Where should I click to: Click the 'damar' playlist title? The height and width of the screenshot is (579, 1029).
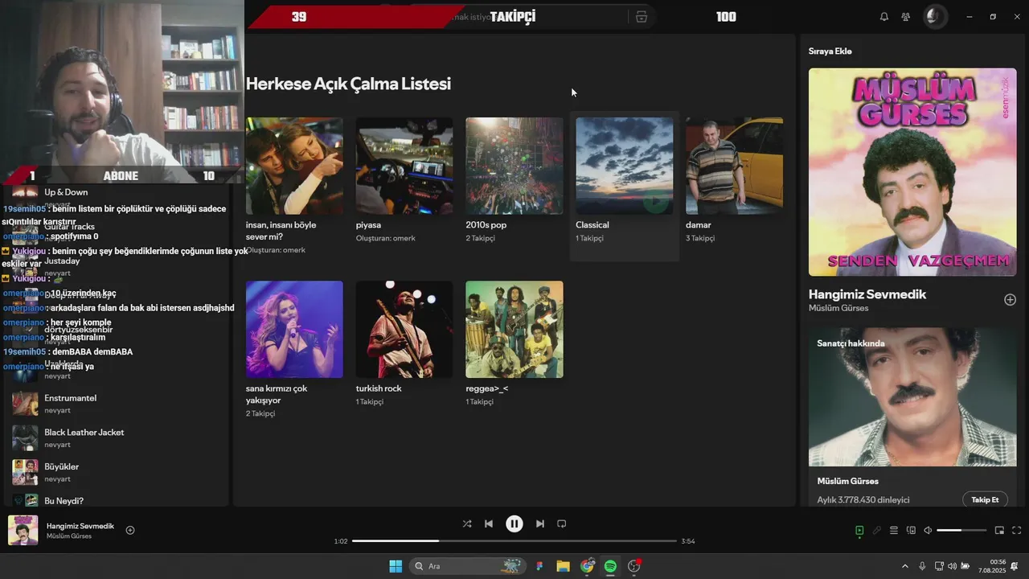point(699,225)
